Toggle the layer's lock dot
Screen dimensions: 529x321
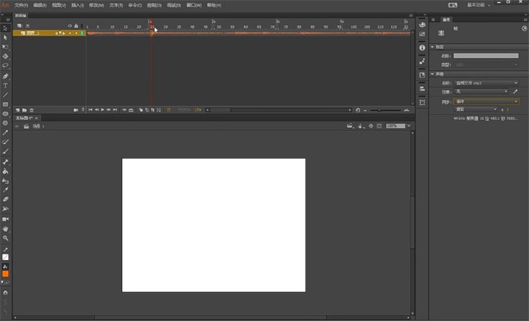[x=76, y=33]
